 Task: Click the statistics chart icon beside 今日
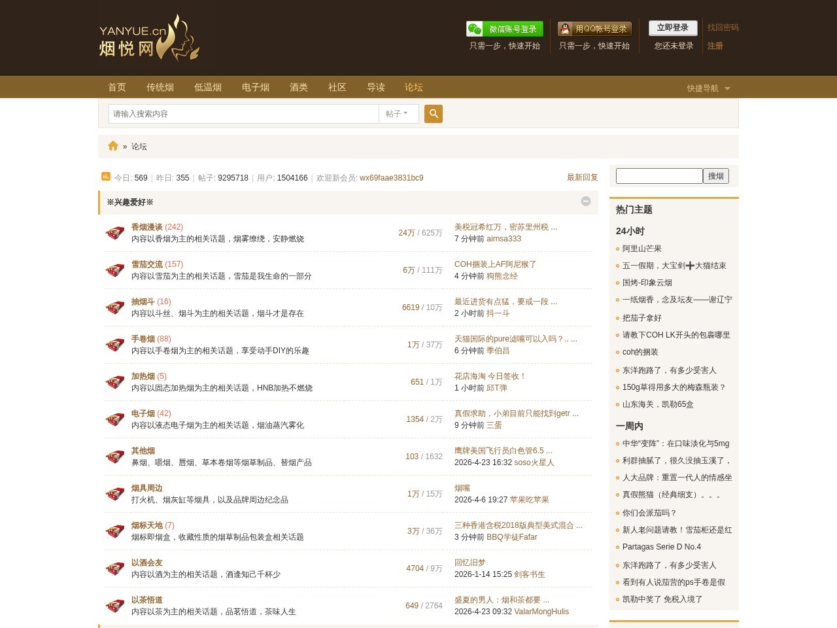click(106, 176)
